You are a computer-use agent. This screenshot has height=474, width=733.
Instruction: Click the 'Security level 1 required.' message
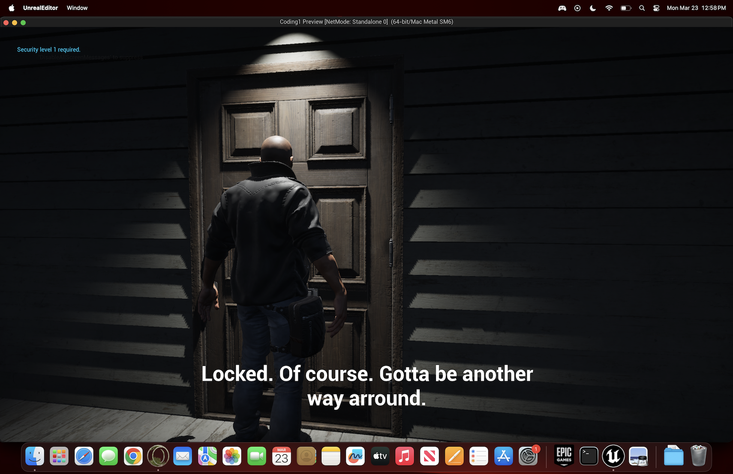[49, 50]
